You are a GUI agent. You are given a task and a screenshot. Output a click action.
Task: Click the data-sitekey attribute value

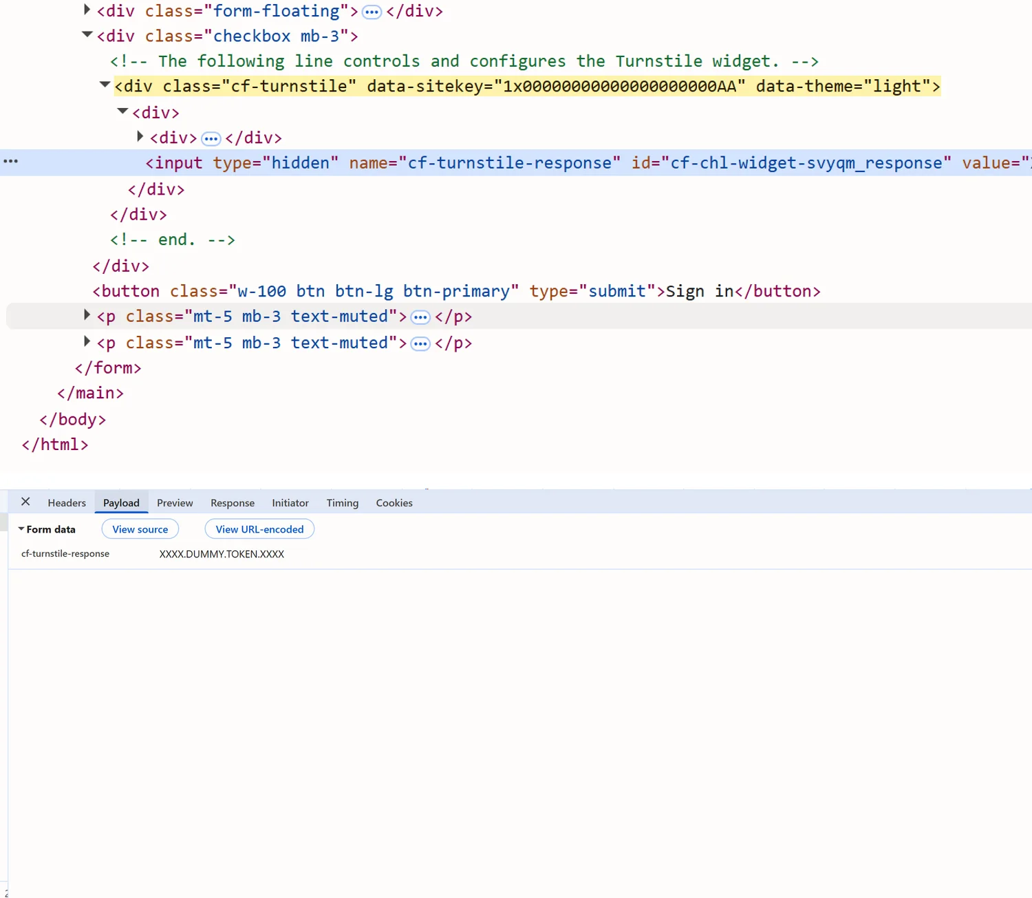click(x=620, y=86)
